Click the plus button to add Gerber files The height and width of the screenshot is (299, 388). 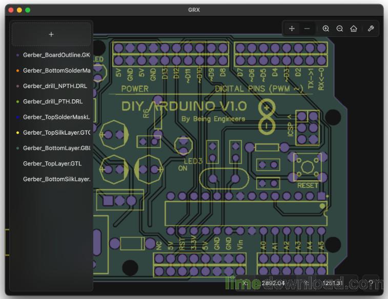(x=51, y=34)
